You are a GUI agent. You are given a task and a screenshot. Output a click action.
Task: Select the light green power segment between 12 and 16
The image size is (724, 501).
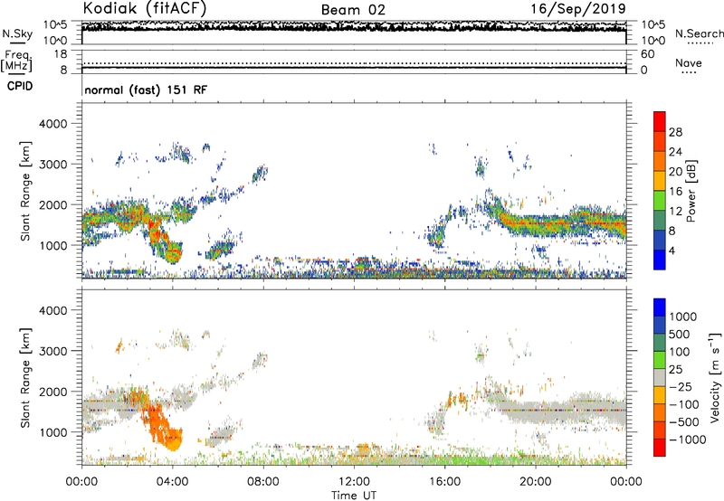pyautogui.click(x=660, y=201)
